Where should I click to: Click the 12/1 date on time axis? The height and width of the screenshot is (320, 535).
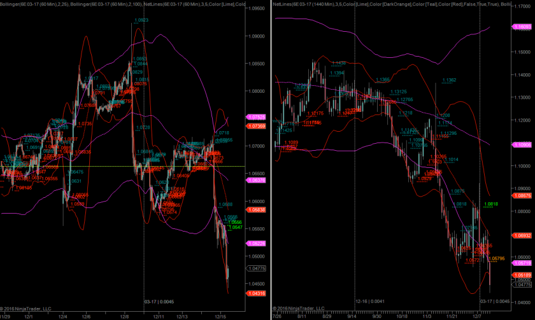[29, 317]
